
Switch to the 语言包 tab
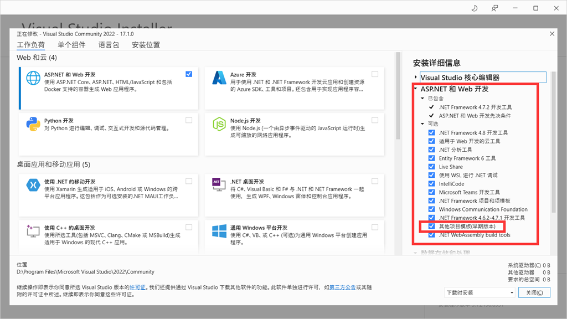[109, 45]
